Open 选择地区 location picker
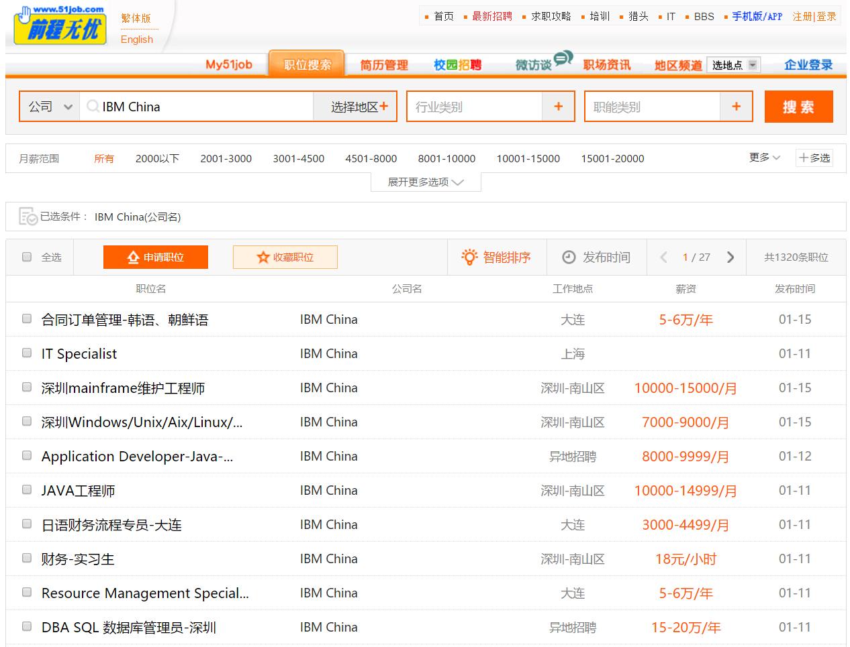Screen dimensions: 850x647 coord(355,107)
